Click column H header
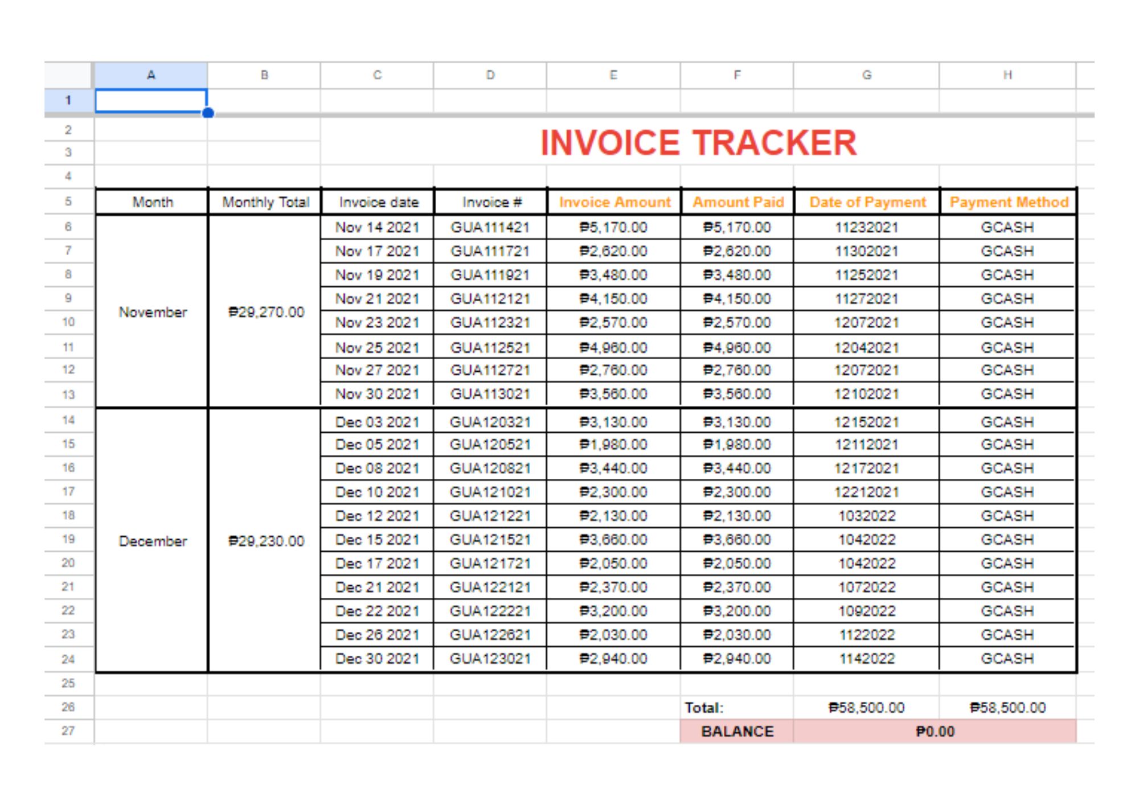The image size is (1139, 805). [1007, 75]
